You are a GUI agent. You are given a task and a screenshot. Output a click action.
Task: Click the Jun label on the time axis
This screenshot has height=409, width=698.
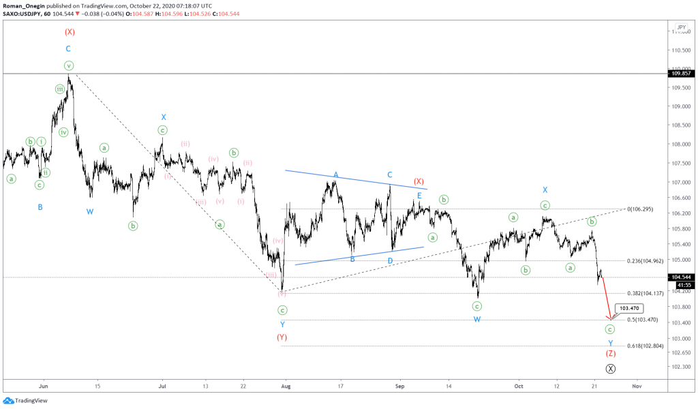pyautogui.click(x=44, y=385)
